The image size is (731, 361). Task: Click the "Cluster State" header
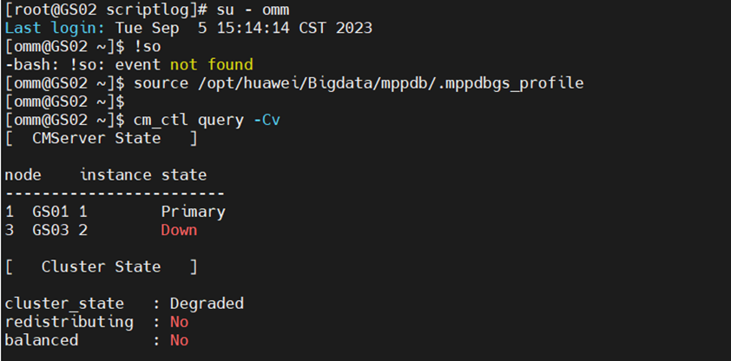[x=101, y=266]
